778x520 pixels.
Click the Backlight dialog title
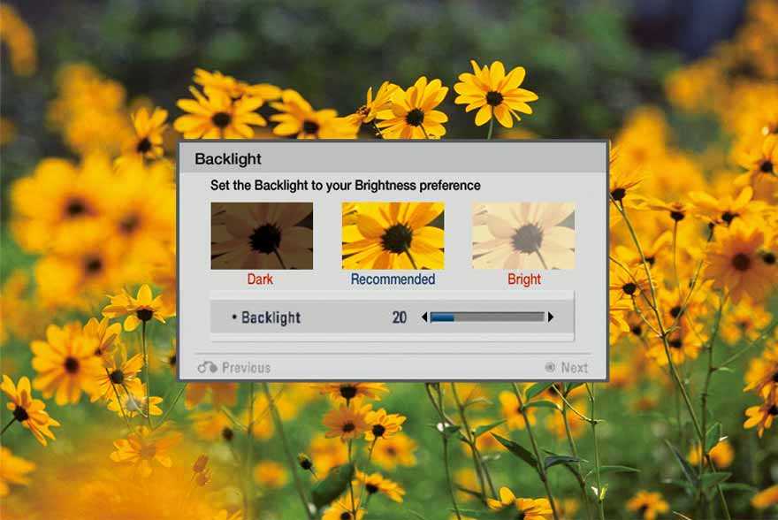(228, 159)
